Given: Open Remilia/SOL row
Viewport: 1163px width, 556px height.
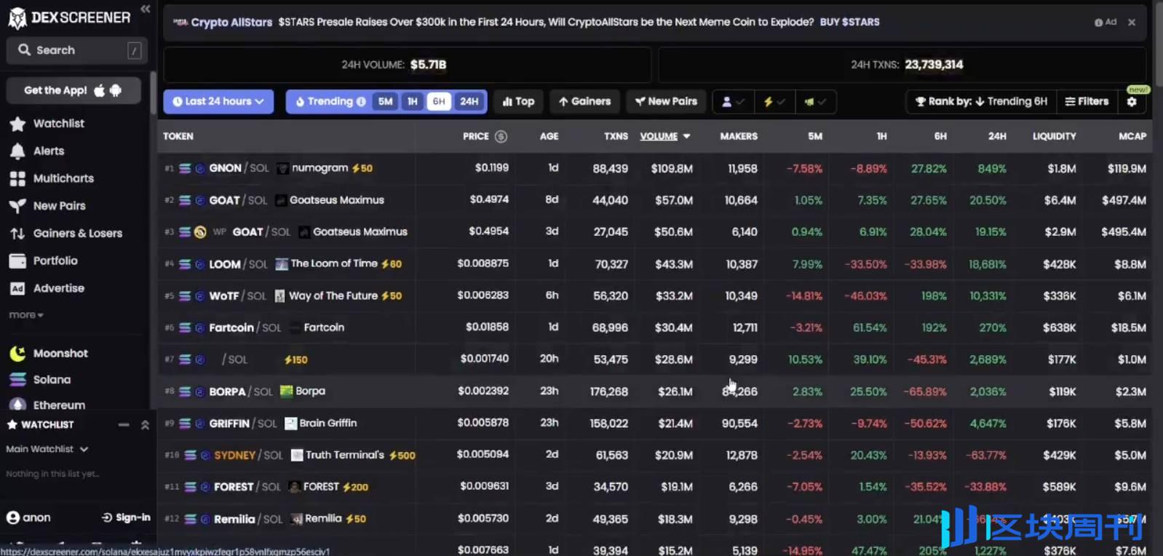Looking at the screenshot, I should coord(654,519).
